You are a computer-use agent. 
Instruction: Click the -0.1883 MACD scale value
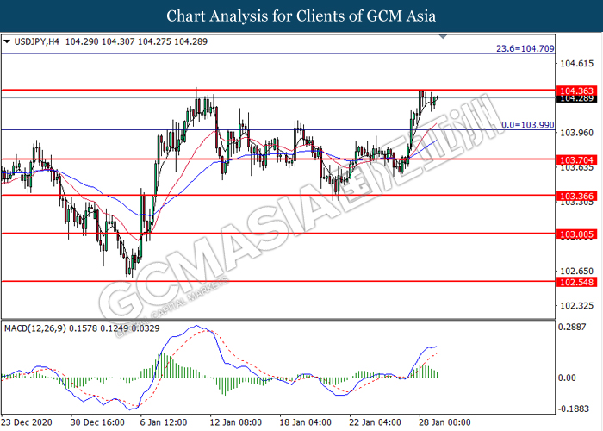pyautogui.click(x=573, y=409)
